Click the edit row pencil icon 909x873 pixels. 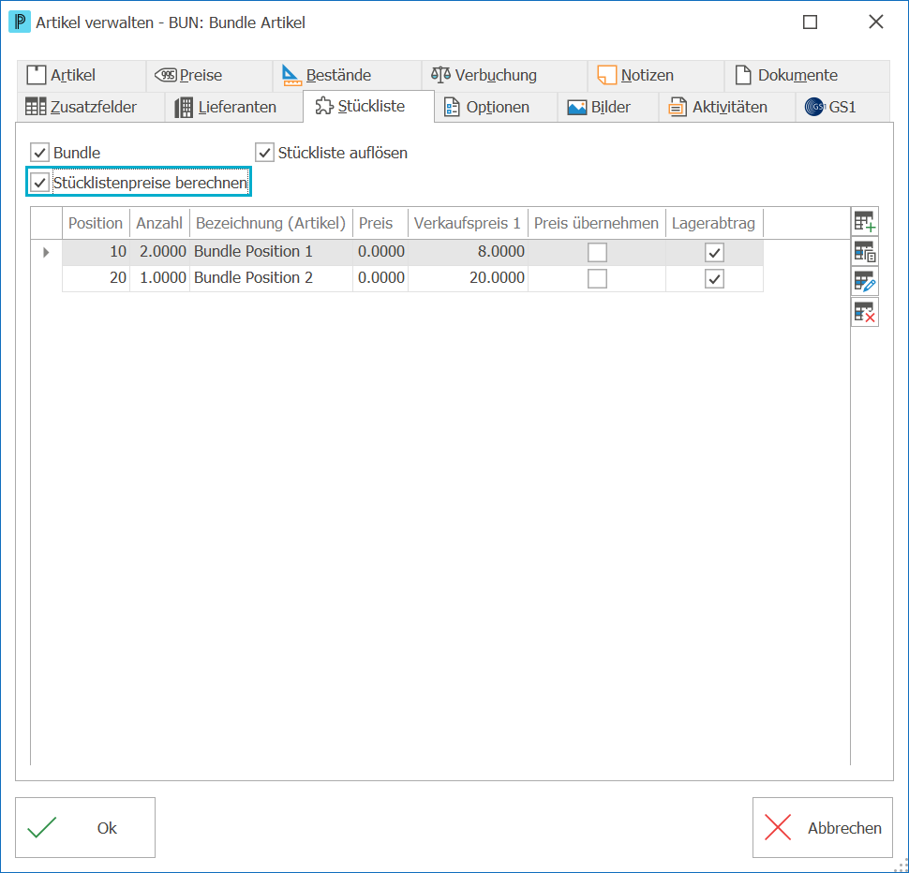[x=864, y=282]
